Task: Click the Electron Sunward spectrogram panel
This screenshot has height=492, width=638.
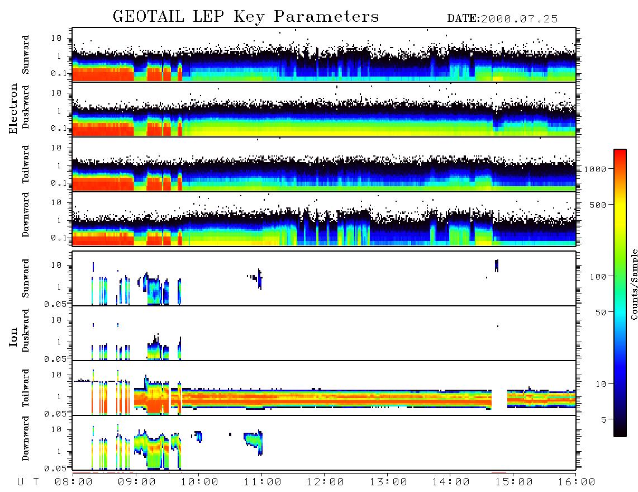Action: [324, 55]
